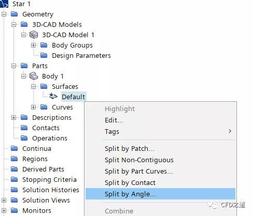Select the Regions tree node
Screen dimensions: 253x216
(35, 159)
